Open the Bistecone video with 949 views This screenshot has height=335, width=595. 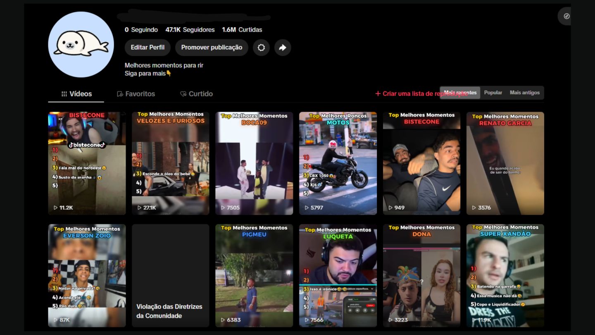pos(421,163)
